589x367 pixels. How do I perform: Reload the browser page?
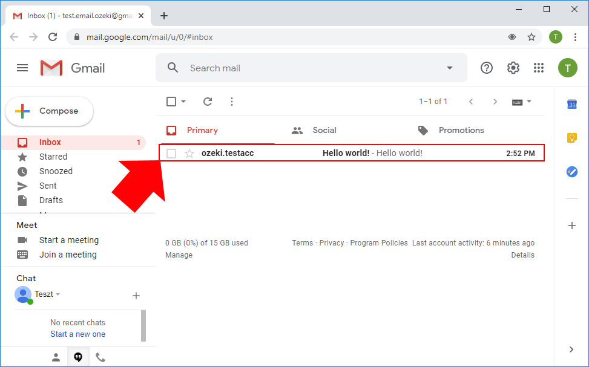coord(53,37)
